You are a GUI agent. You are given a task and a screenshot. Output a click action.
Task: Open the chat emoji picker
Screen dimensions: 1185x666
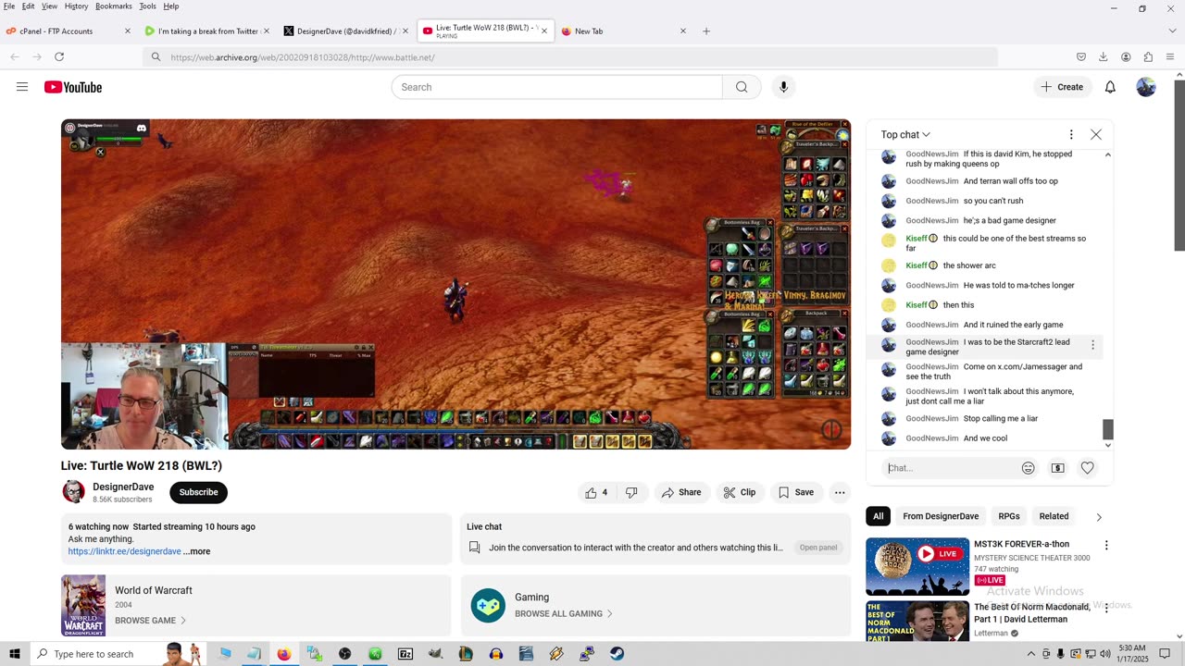pos(1028,468)
